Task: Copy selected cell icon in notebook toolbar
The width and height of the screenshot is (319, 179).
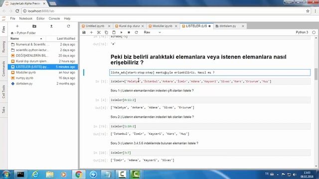Action: (x=106, y=32)
